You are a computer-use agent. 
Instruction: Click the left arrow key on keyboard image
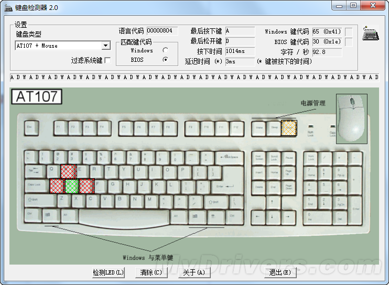click(x=258, y=217)
